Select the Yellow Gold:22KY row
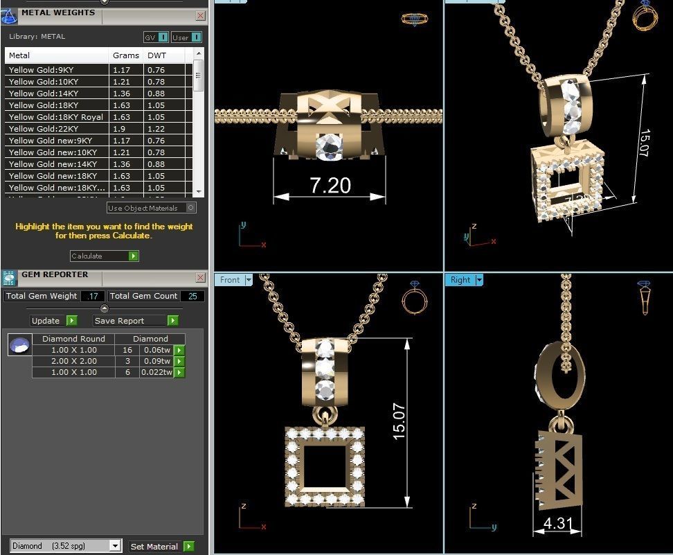 coord(99,129)
